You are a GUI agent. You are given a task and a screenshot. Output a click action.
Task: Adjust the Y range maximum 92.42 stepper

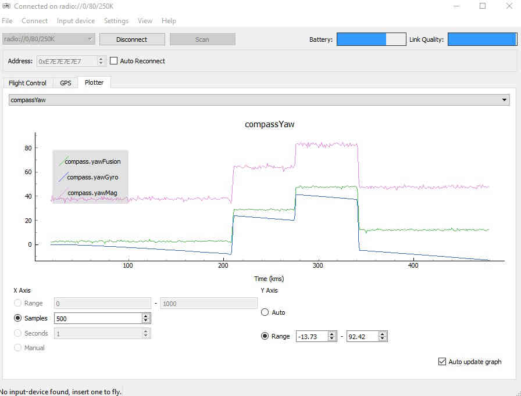pos(382,336)
